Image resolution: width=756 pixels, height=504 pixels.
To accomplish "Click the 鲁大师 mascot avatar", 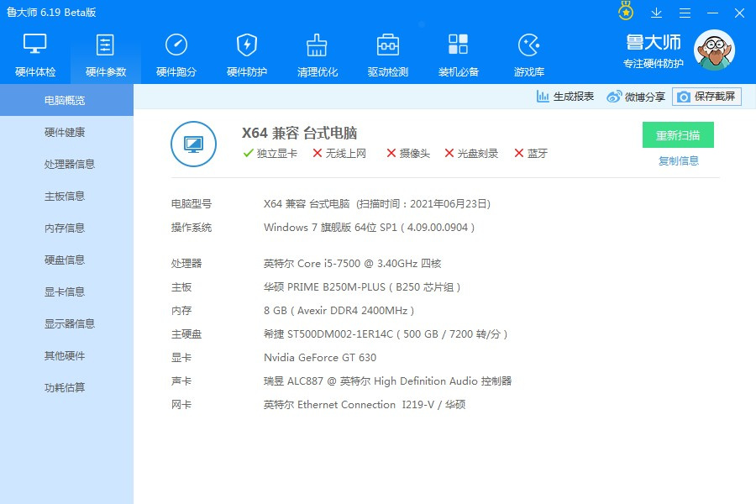I will 714,50.
